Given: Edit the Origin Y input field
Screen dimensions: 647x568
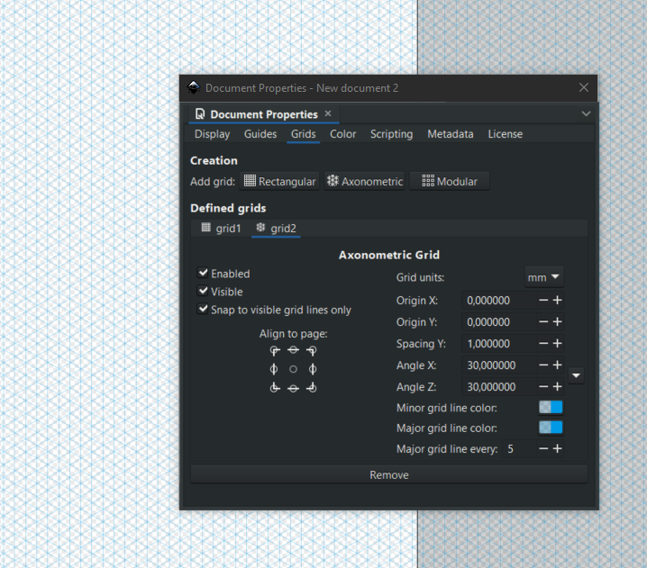Looking at the screenshot, I should coord(500,322).
